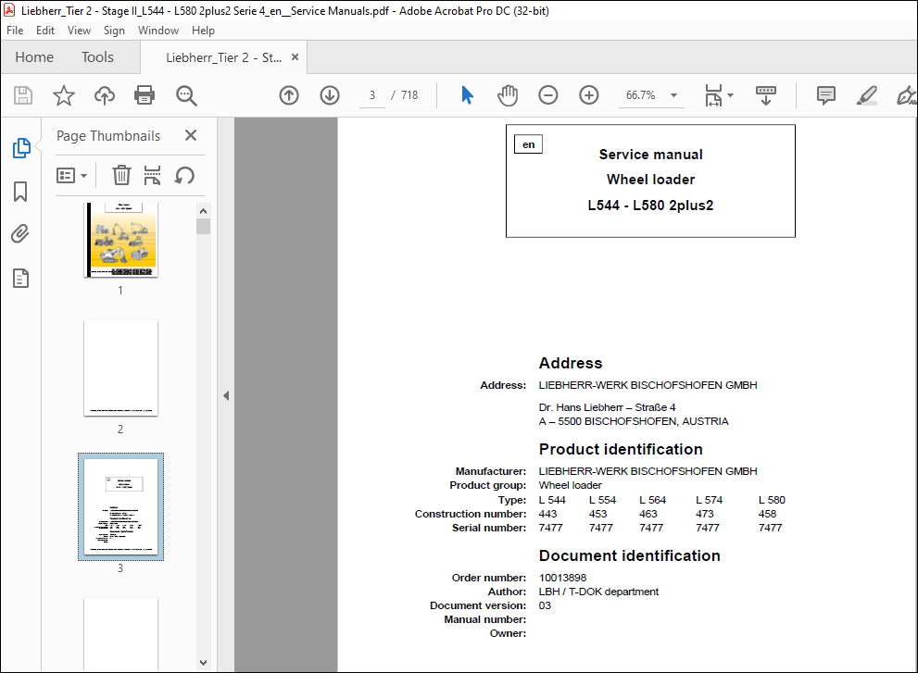Close the Page Thumbnails panel
This screenshot has width=918, height=673.
191,135
